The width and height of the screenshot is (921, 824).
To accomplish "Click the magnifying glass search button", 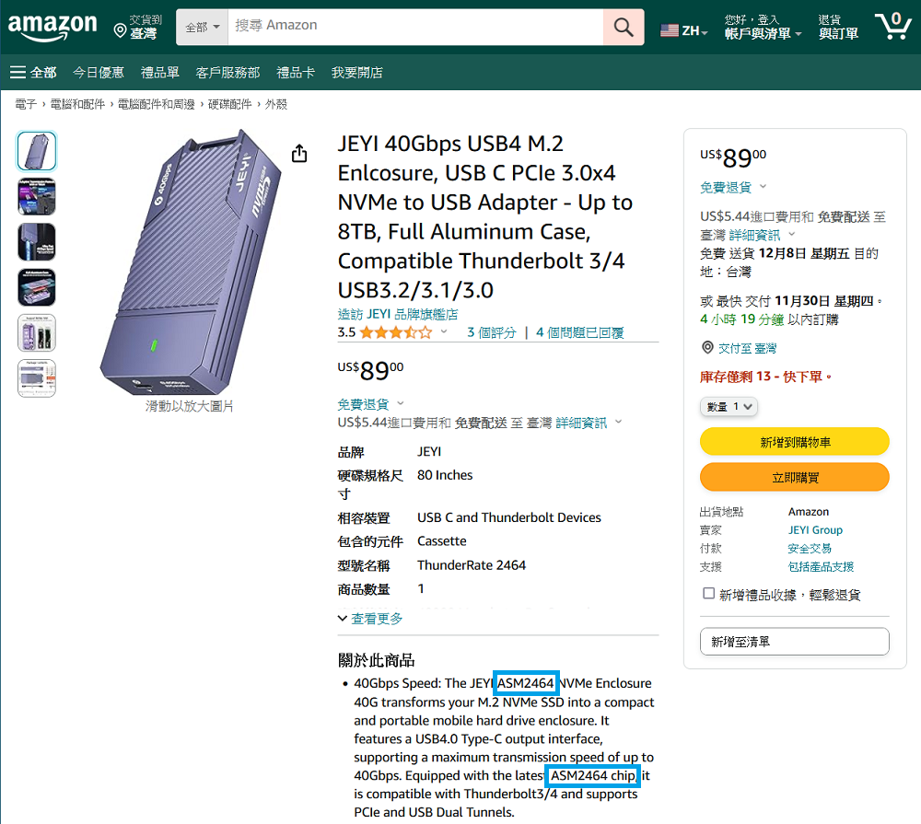I will coord(624,27).
